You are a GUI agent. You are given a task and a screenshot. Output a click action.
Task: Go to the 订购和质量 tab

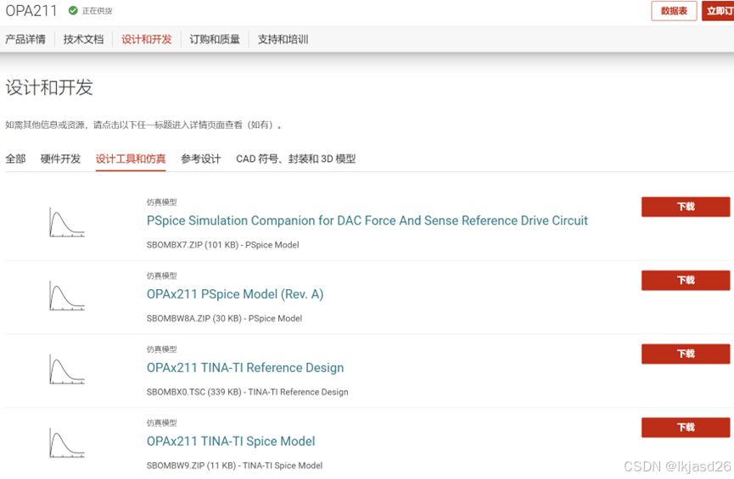215,39
